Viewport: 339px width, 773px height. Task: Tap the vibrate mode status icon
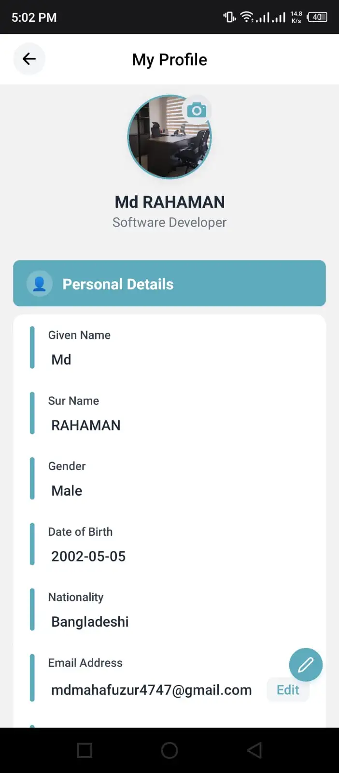click(229, 17)
